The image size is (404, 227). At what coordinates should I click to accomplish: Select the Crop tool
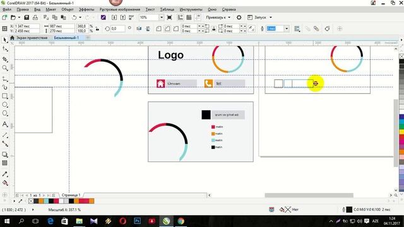(x=4, y=59)
